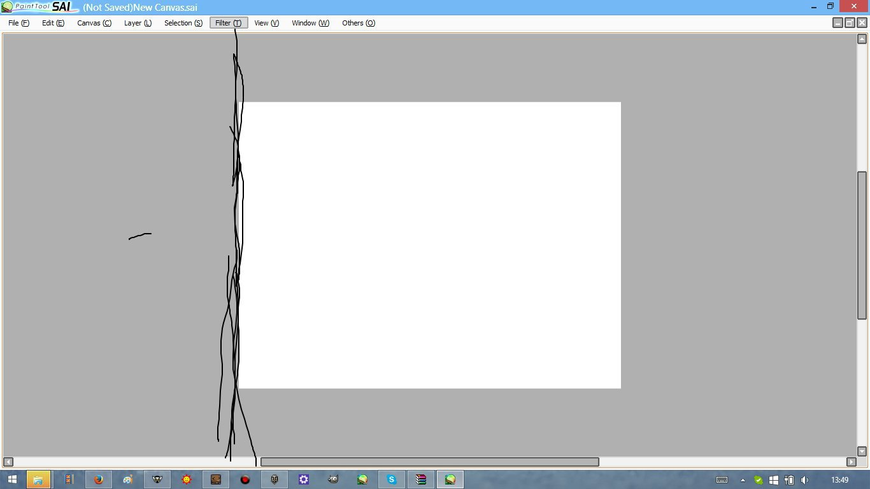The image size is (870, 489).
Task: Open the Canvas menu
Action: [94, 23]
